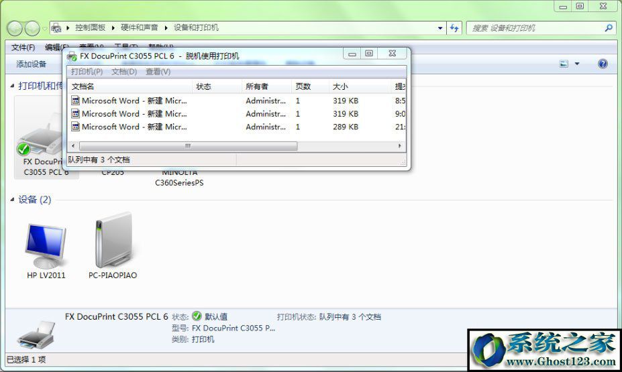Open the recent pages dropdown beside the nav arrows

tap(44, 29)
